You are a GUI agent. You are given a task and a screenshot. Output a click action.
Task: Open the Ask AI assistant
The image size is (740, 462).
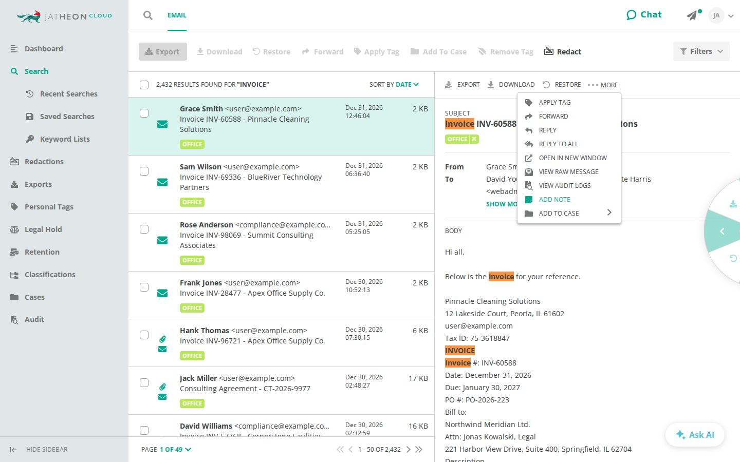(695, 435)
